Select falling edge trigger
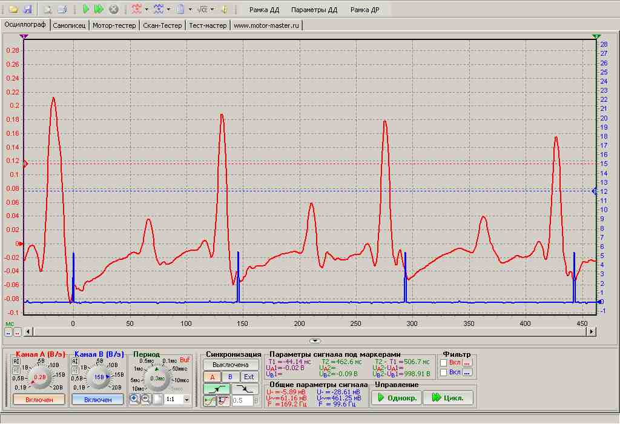 245,389
